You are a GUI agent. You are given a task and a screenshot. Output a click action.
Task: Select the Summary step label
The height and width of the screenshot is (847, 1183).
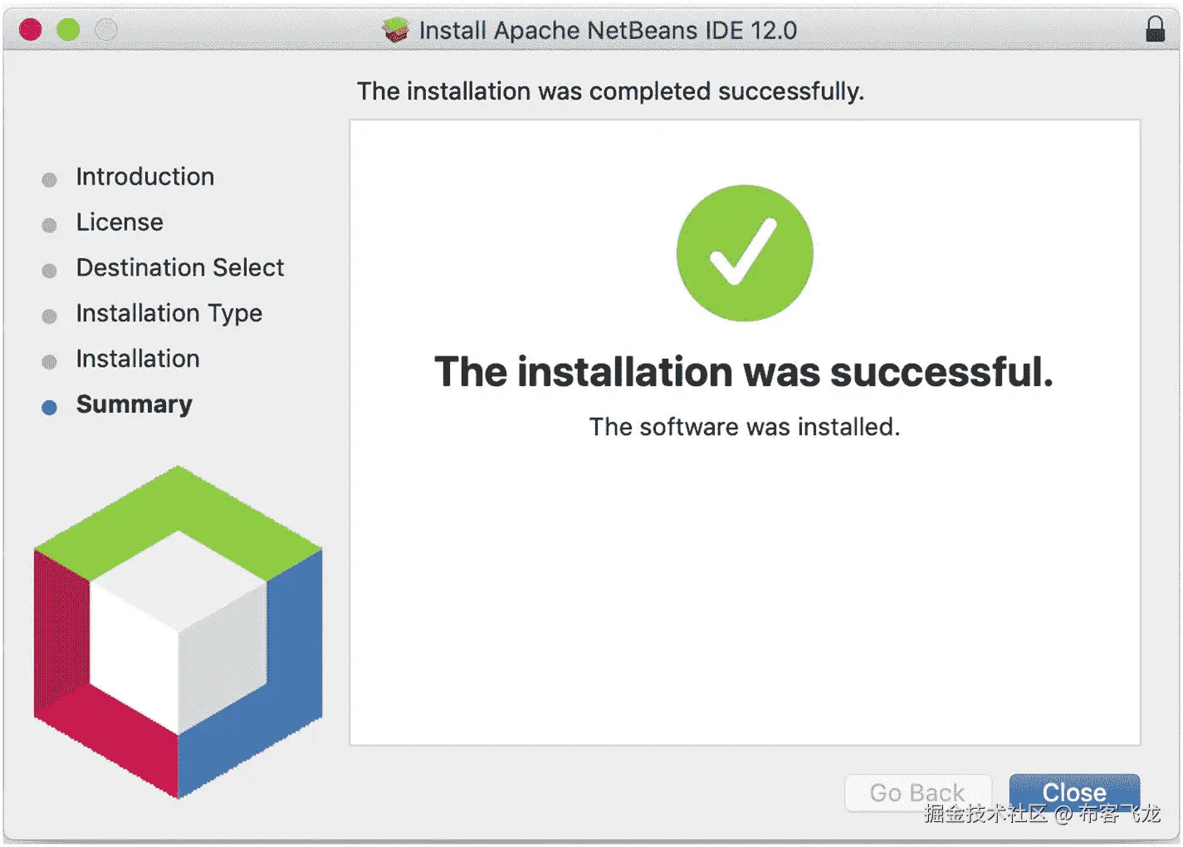coord(134,404)
